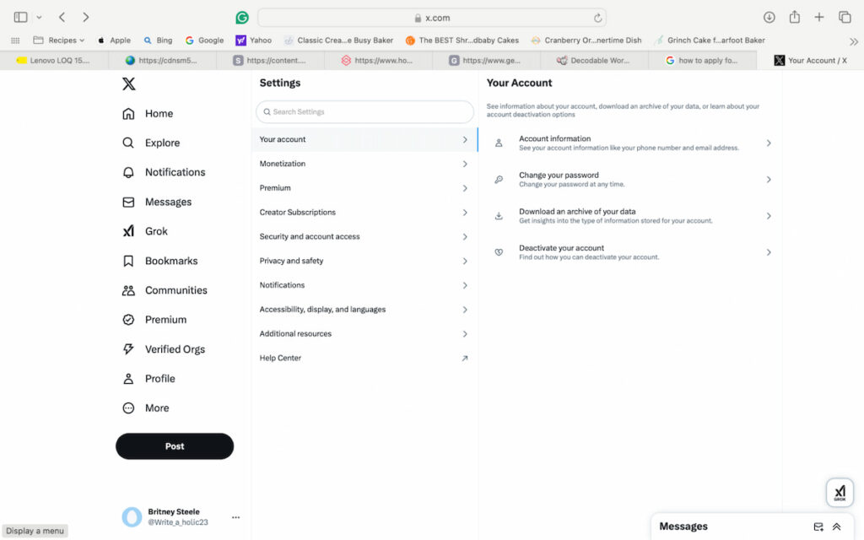Image resolution: width=864 pixels, height=540 pixels.
Task: Open the floating Grok assistant button
Action: click(840, 492)
